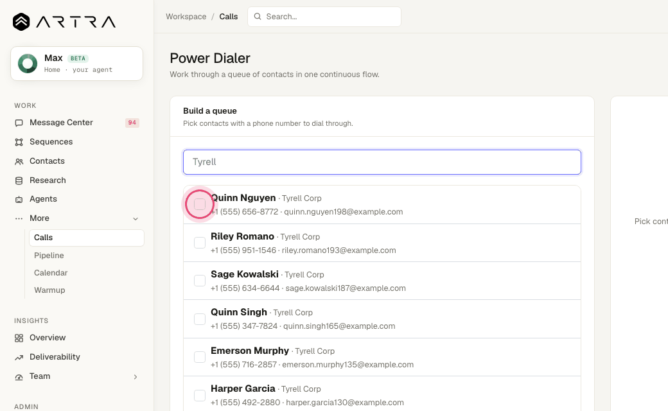Collapse the More section chevron
The width and height of the screenshot is (668, 411).
click(x=136, y=218)
